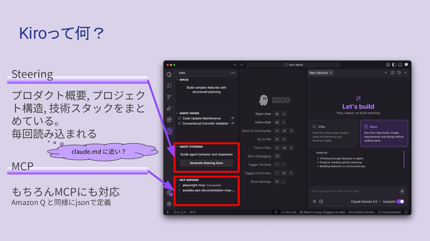This screenshot has height=241, width=430.
Task: Click the Inline chat shortcut entry
Action: click(263, 122)
